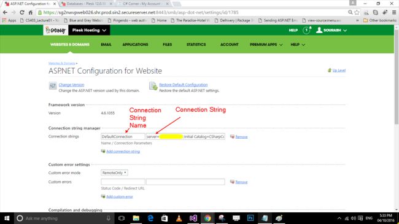
Task: Click HELP in the top header
Action: tap(293, 30)
